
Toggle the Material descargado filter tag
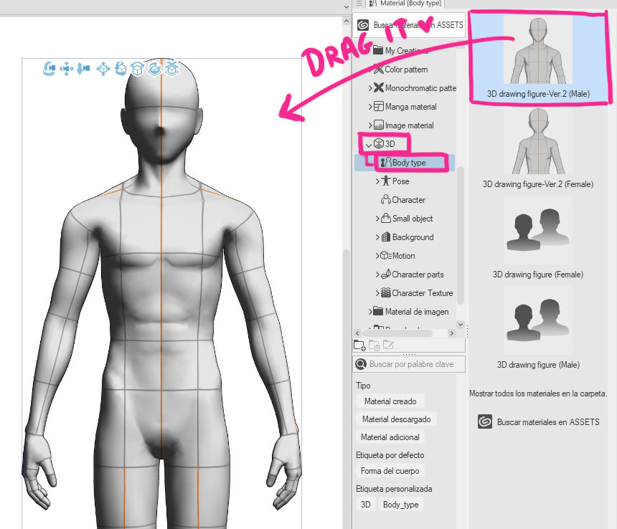point(396,419)
